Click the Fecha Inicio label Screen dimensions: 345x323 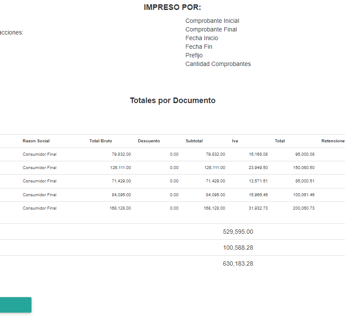[x=201, y=38]
